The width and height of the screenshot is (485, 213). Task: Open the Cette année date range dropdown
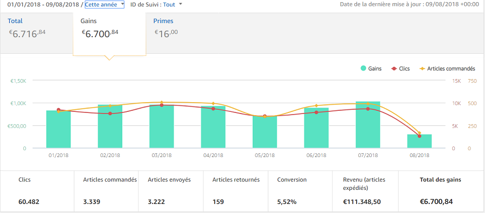pos(105,5)
